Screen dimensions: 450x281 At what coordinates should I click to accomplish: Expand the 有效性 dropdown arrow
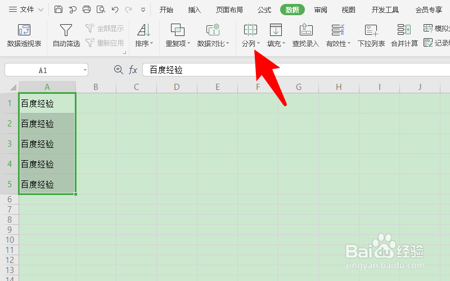pyautogui.click(x=349, y=43)
